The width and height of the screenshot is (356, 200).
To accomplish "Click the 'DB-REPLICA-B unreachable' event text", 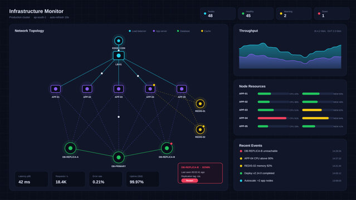I will [261, 151].
